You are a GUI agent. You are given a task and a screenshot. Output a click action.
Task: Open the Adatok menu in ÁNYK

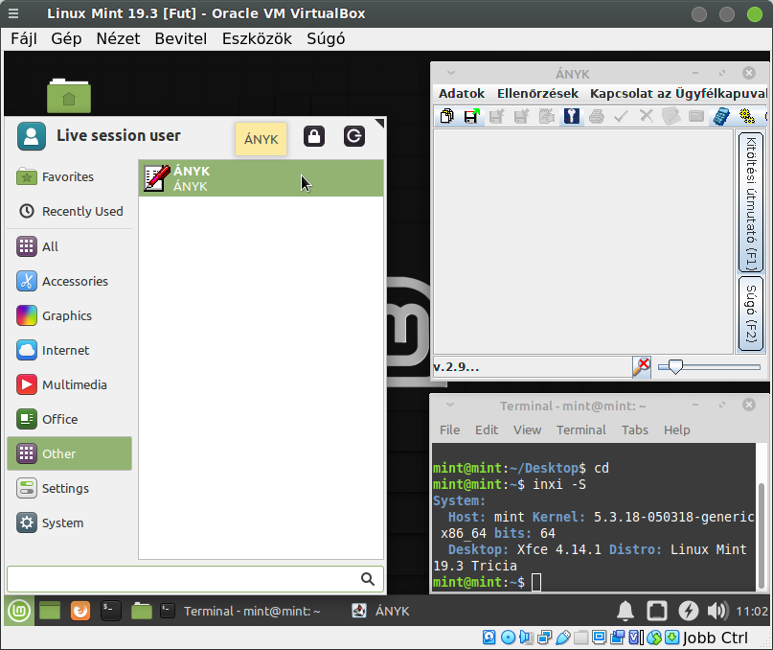point(462,93)
